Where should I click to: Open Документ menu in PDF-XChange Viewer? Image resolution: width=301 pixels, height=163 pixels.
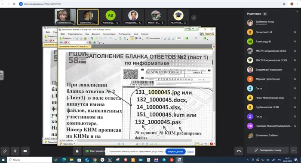click(96, 34)
